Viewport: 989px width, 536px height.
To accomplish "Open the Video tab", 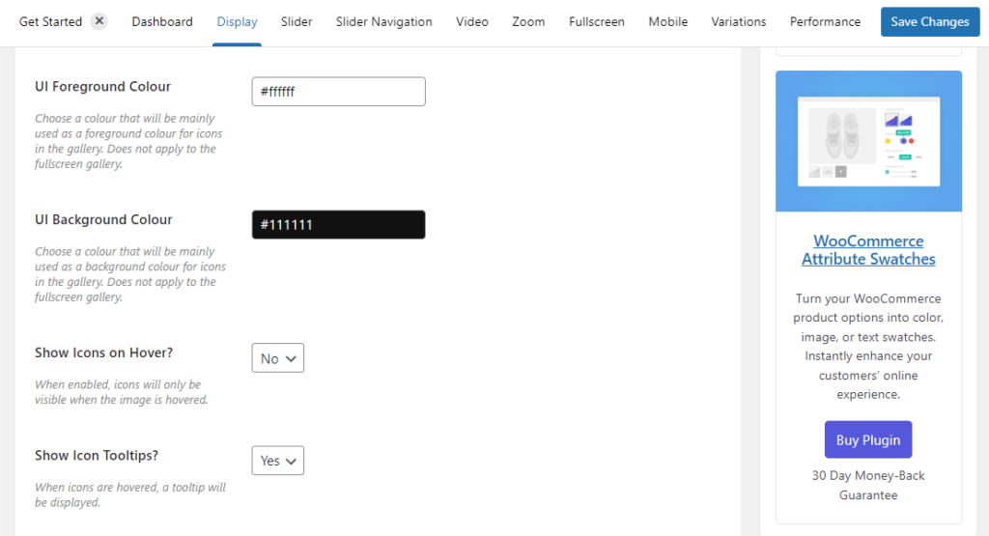I will click(x=472, y=21).
